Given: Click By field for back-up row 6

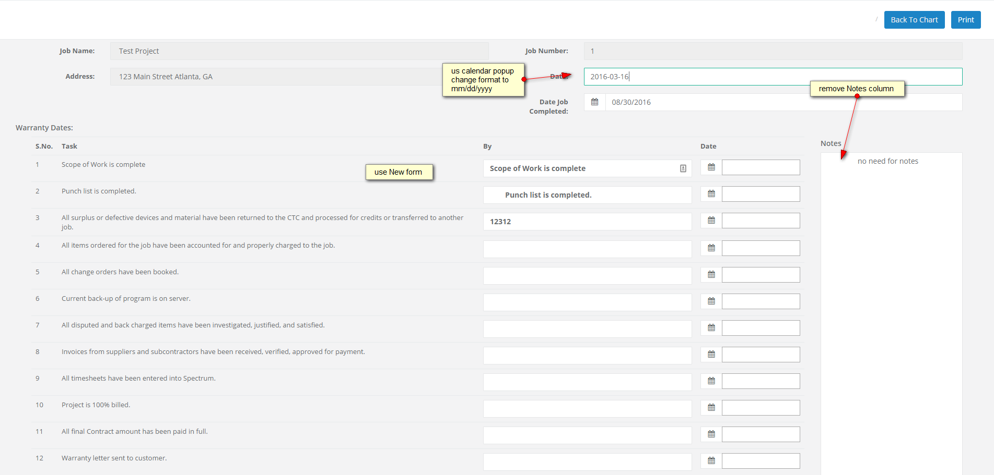Looking at the screenshot, I should 587,302.
